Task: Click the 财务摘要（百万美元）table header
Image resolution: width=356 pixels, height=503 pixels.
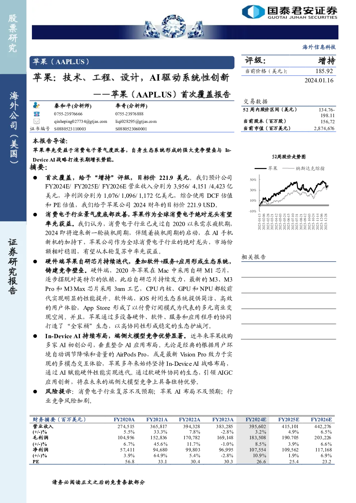Action: tap(59, 420)
